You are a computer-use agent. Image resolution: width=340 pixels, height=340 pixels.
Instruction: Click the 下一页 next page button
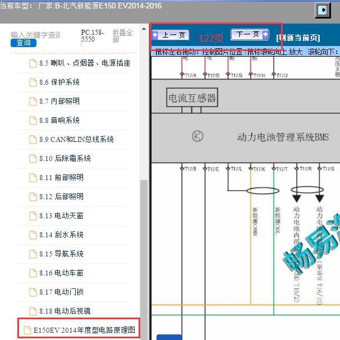(x=250, y=34)
